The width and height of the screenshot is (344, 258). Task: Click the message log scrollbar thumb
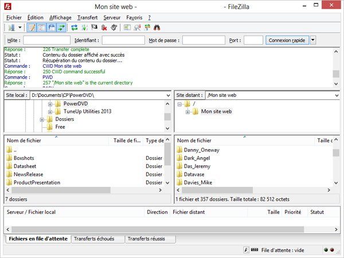[336, 74]
